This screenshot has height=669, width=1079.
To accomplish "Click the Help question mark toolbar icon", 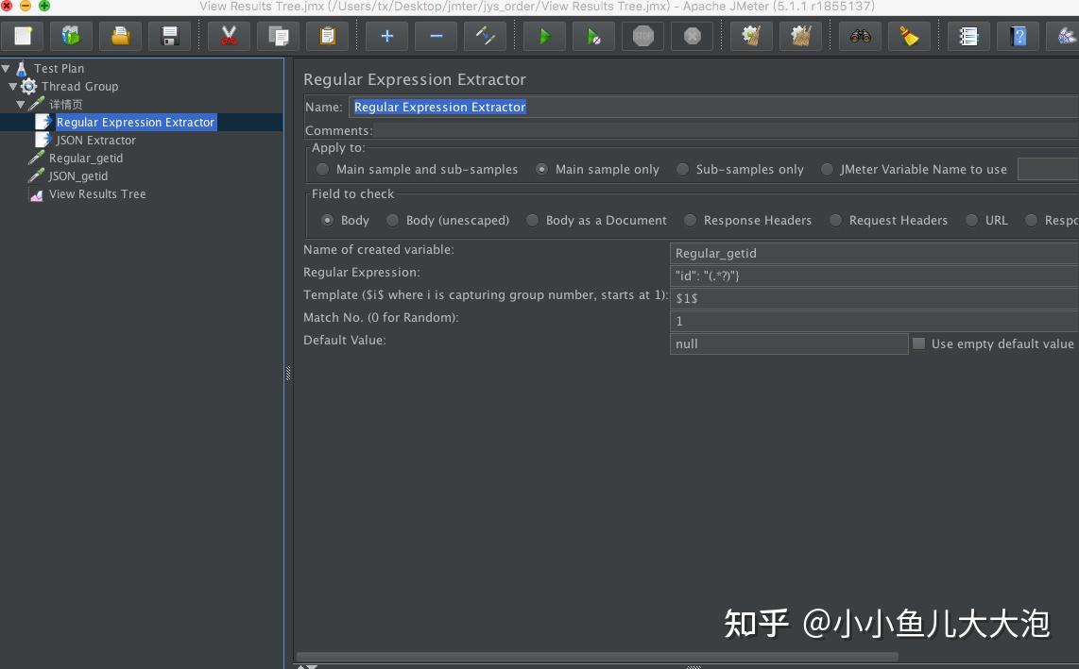I will [x=1019, y=36].
